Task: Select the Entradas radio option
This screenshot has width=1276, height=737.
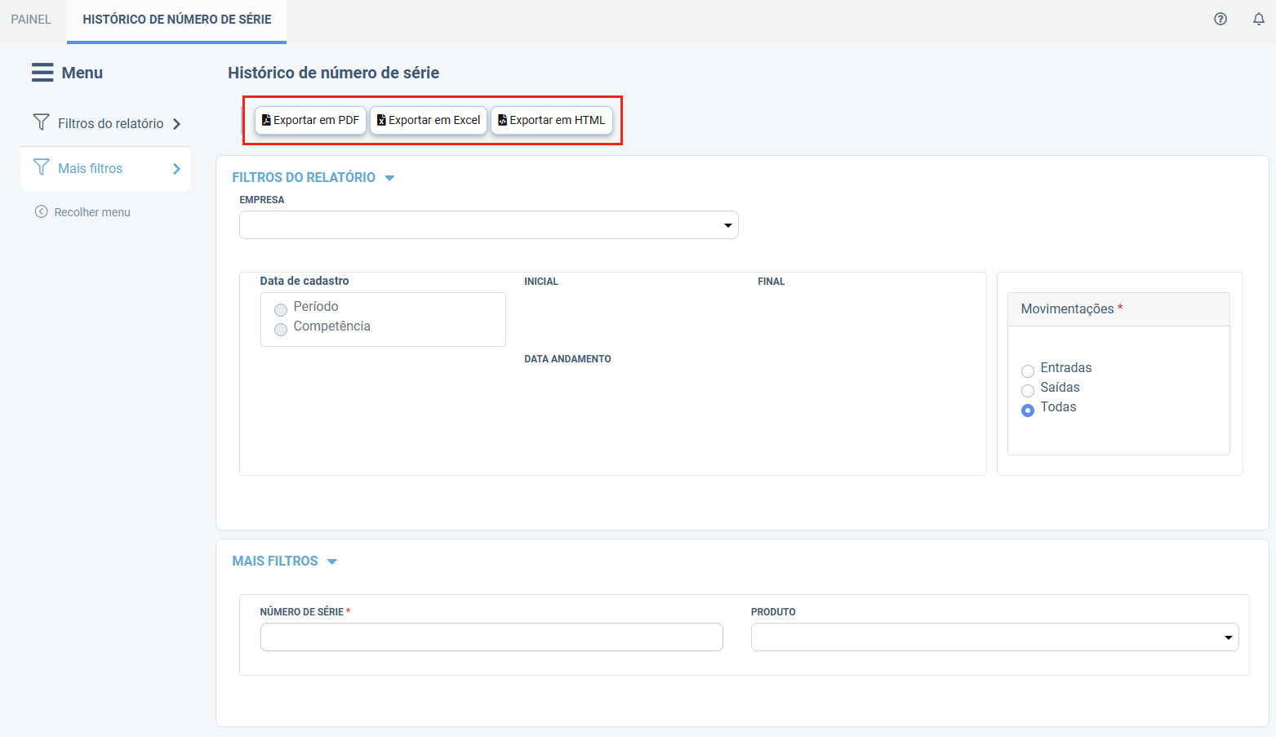Action: (1028, 371)
